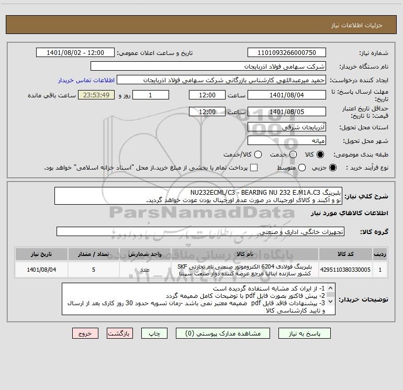403x390 pixels.
Task: Click the گروه کالا field
Action: click(x=200, y=231)
